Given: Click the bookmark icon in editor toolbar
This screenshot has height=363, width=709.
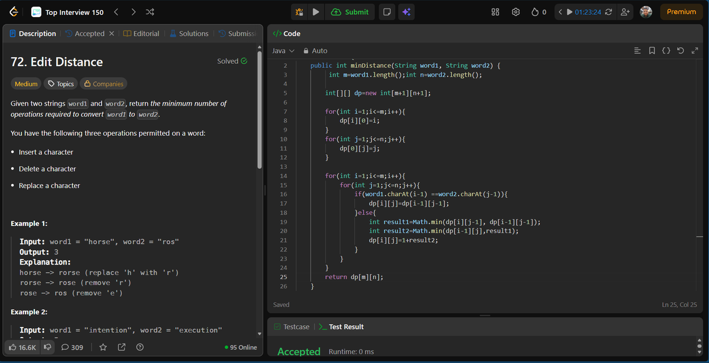Looking at the screenshot, I should [x=652, y=51].
